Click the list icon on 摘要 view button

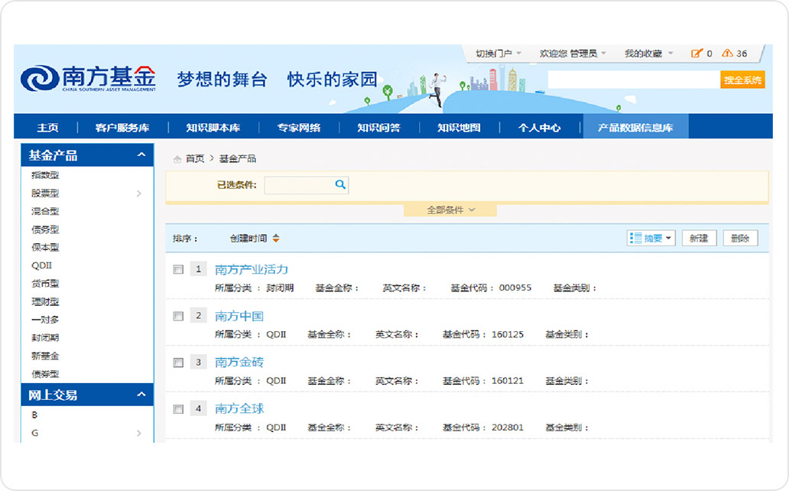[x=635, y=239]
